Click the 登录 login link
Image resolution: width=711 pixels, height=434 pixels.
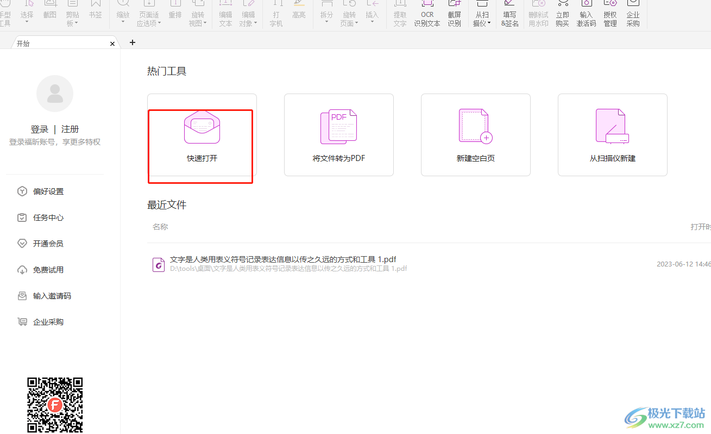point(40,129)
